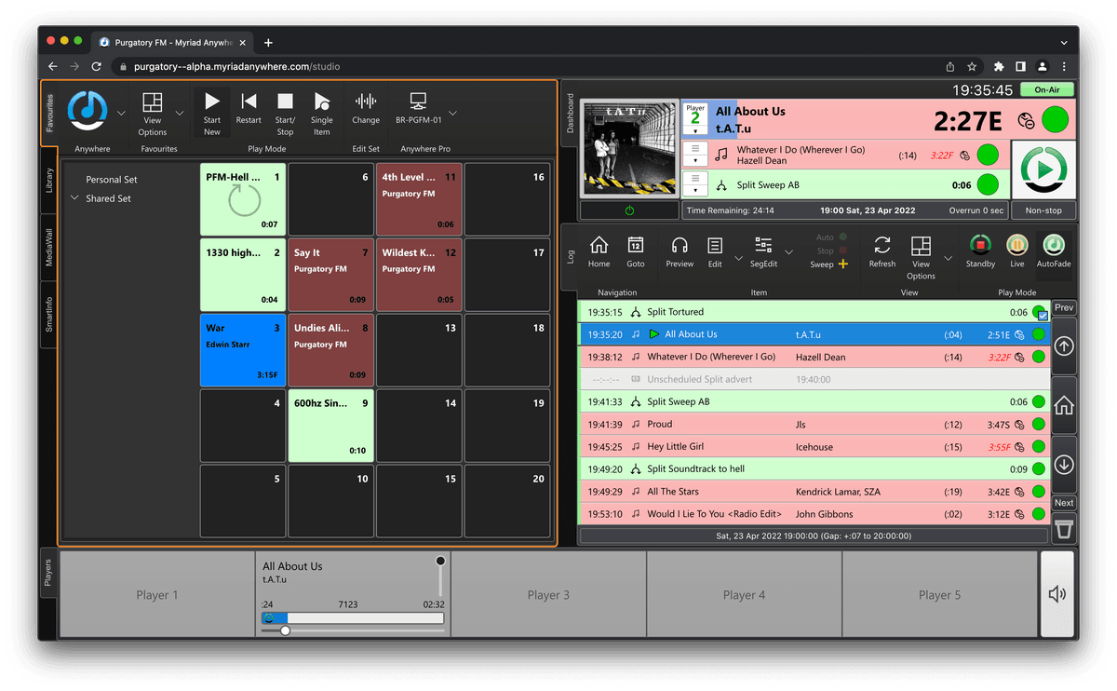The height and width of the screenshot is (691, 1117).
Task: Open the BR-PGFM-01 dropdown arrow
Action: pos(453,113)
